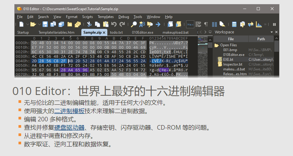This screenshot has width=293, height=156.
Task: Open the View menu
Action: point(57,17)
